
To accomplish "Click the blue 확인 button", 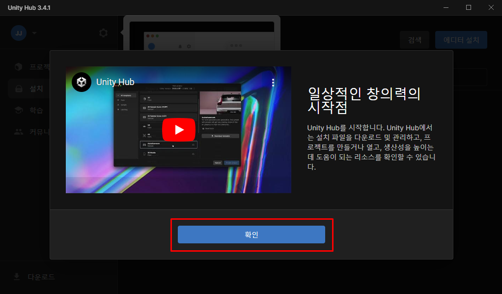I will (251, 235).
